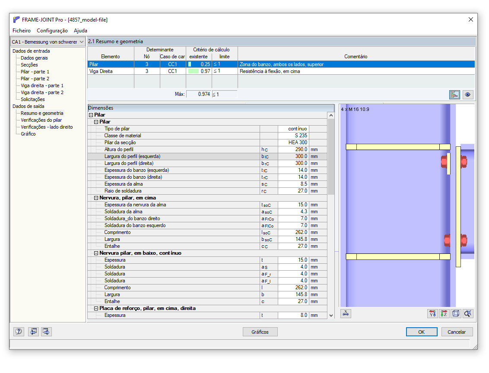Screen dimensions: 489x373
Task: Click the X-axis view icon below graphic
Action: [x=346, y=313]
